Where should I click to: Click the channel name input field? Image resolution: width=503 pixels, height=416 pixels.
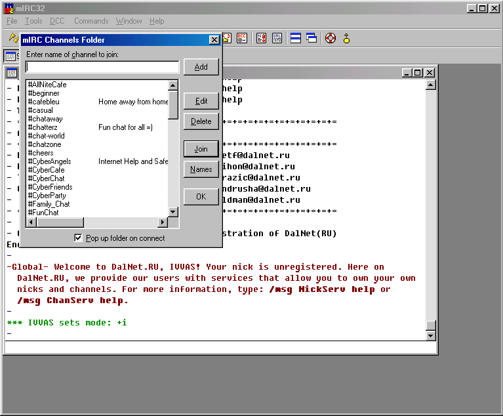coord(102,67)
